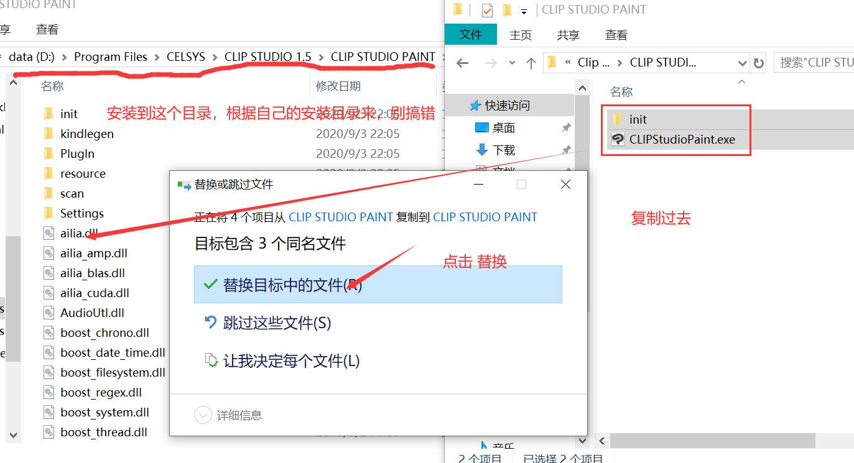Select 桌面 in quick access list
The image size is (854, 463).
click(503, 128)
